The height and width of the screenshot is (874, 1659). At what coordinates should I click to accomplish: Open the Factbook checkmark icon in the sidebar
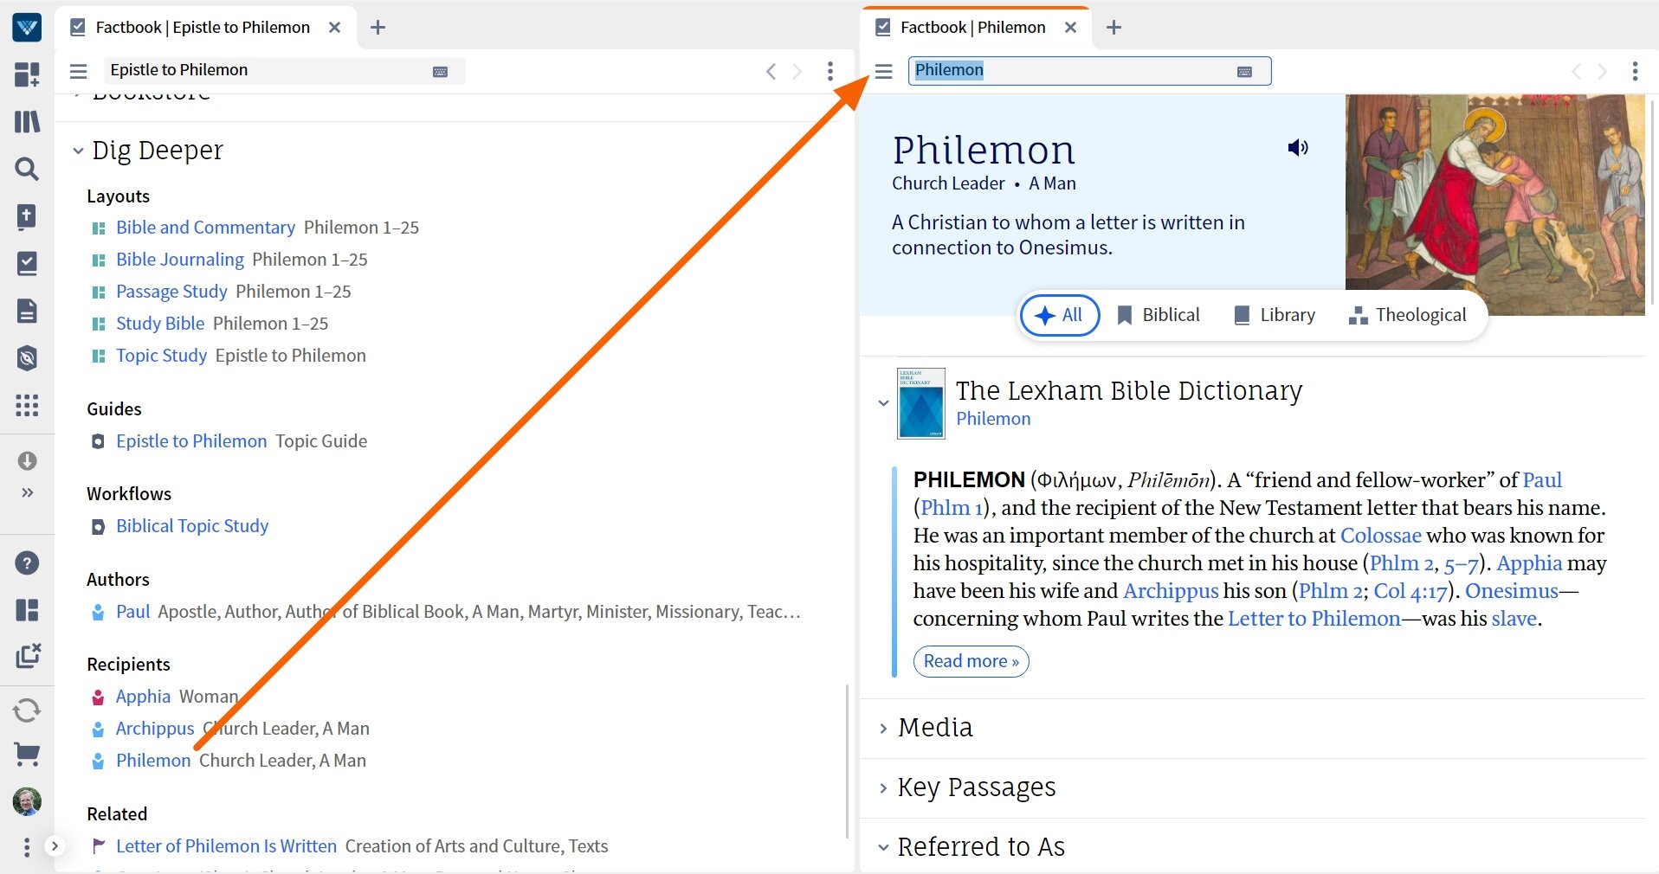coord(27,263)
